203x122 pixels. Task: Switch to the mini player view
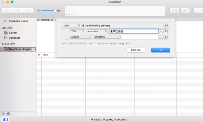coord(185,11)
